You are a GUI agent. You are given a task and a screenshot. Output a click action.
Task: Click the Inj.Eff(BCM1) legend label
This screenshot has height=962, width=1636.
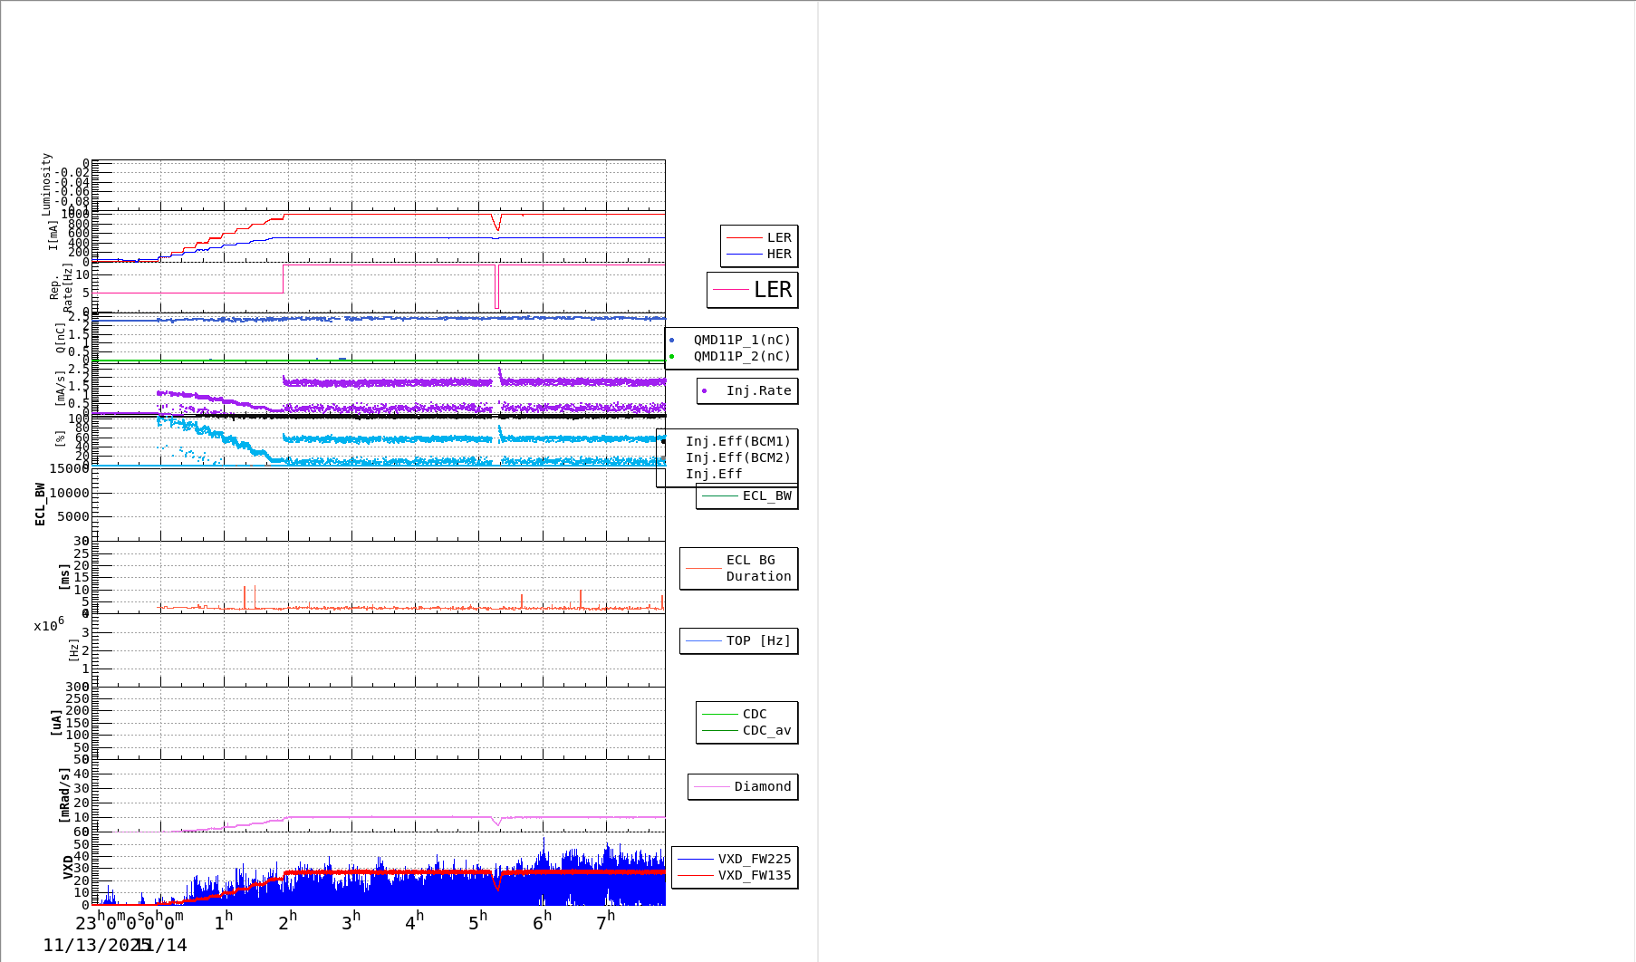(737, 442)
